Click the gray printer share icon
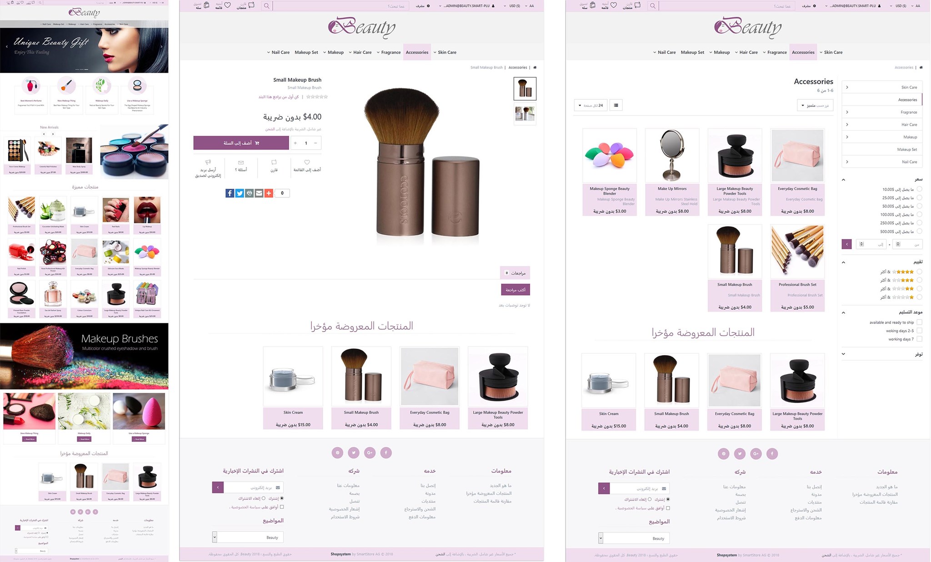This screenshot has height=562, width=931. pos(249,193)
